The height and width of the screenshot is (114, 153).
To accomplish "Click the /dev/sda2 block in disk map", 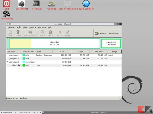I will click(55, 43).
